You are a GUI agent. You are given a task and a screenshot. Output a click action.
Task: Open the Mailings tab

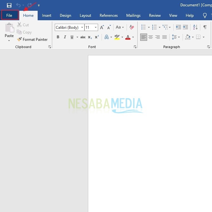pyautogui.click(x=133, y=16)
